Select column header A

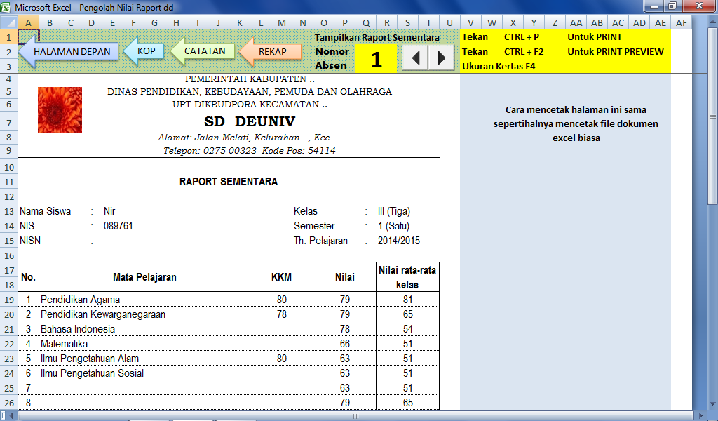point(28,22)
